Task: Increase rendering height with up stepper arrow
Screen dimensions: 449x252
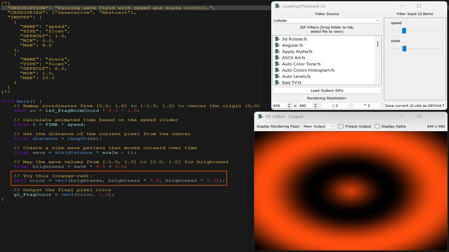Action: point(315,104)
